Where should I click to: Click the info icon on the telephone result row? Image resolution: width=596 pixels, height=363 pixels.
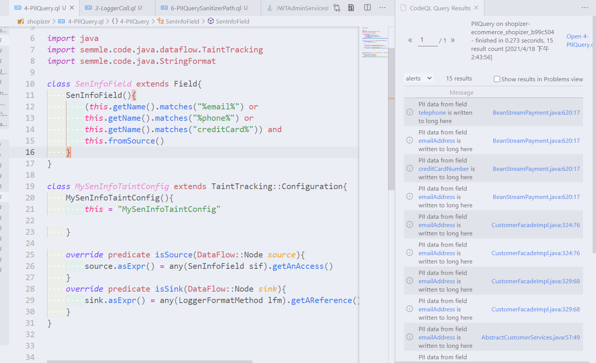pos(410,112)
